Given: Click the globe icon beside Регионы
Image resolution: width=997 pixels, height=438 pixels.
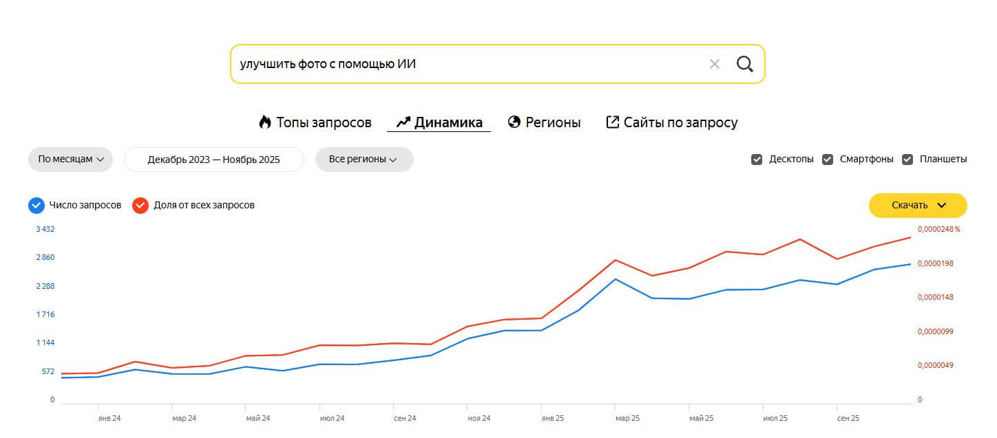Looking at the screenshot, I should click(x=514, y=122).
